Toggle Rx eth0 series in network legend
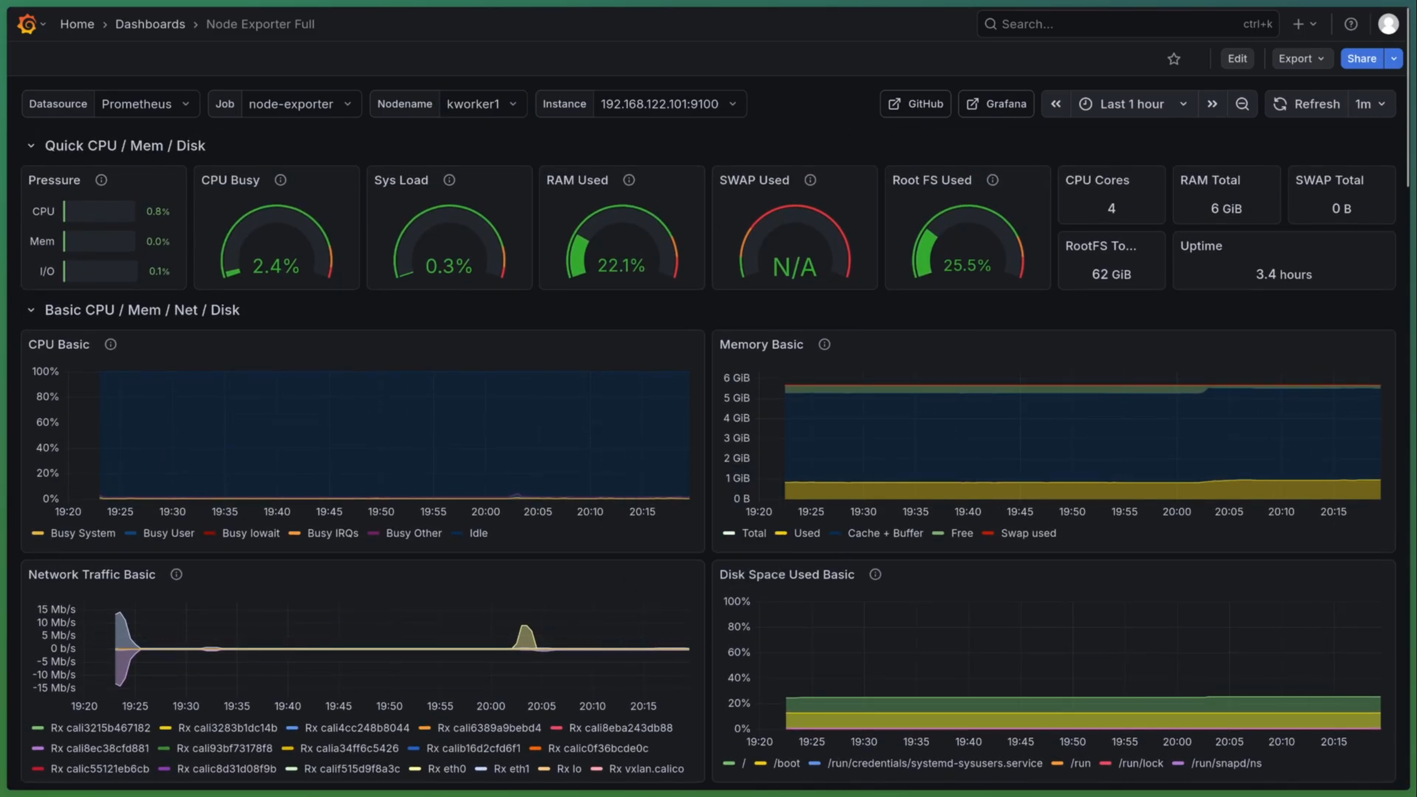 446,769
